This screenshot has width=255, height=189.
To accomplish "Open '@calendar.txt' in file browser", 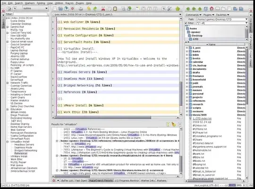I will point(200,168).
